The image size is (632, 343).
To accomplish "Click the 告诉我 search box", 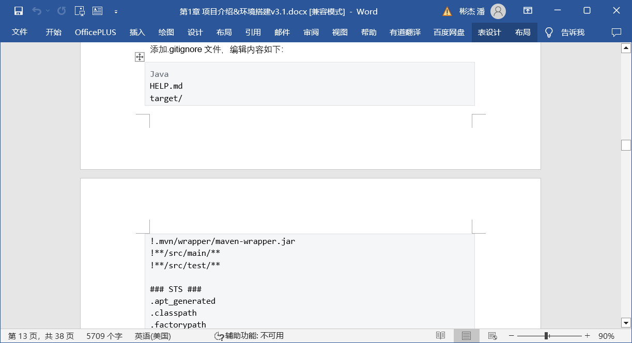I will point(573,32).
